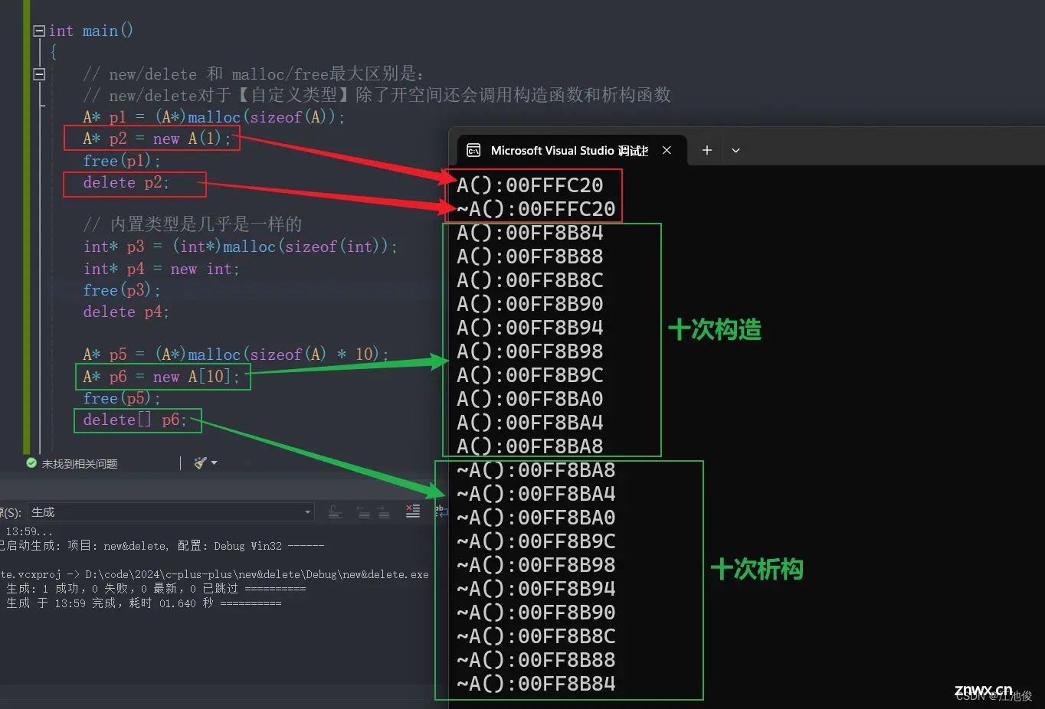Click the output line 生成: 1 成功, 0 失败
The width and height of the screenshot is (1045, 709).
156,589
